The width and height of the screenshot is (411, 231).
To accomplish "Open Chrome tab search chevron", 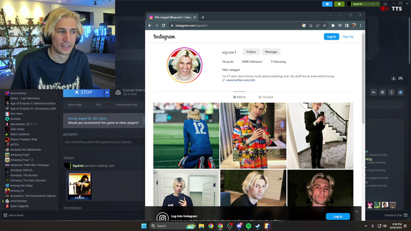I will tap(331, 15).
